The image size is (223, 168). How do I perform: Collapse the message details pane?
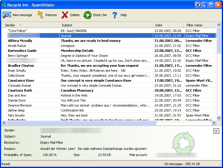tap(216, 131)
